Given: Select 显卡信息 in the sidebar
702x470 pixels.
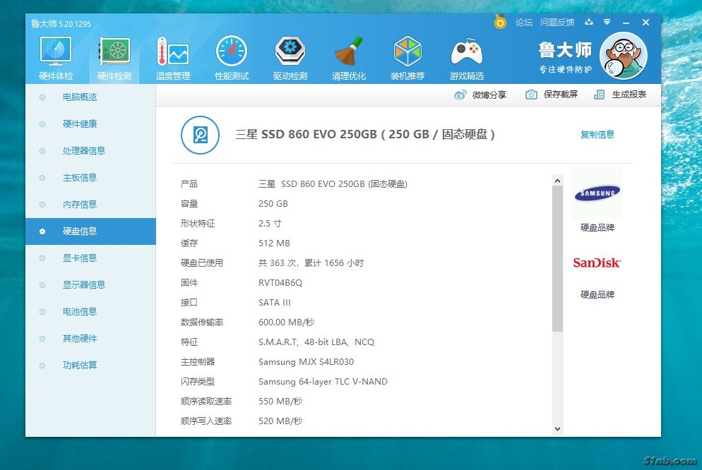Looking at the screenshot, I should point(79,258).
